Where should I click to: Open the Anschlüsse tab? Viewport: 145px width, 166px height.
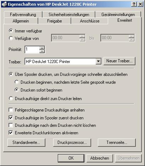tap(90, 21)
